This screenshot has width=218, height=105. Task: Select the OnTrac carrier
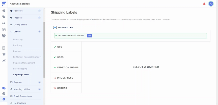coord(66,88)
